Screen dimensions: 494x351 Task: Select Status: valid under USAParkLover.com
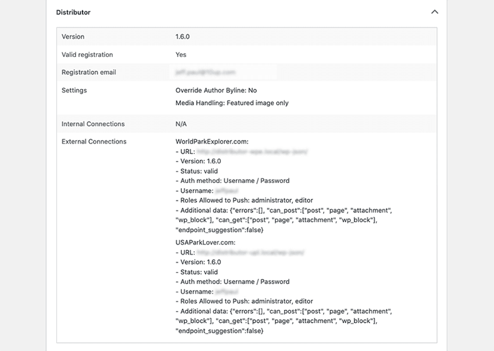point(196,272)
